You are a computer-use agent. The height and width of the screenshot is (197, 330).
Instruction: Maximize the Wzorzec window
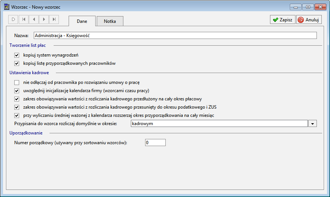coord(308,7)
